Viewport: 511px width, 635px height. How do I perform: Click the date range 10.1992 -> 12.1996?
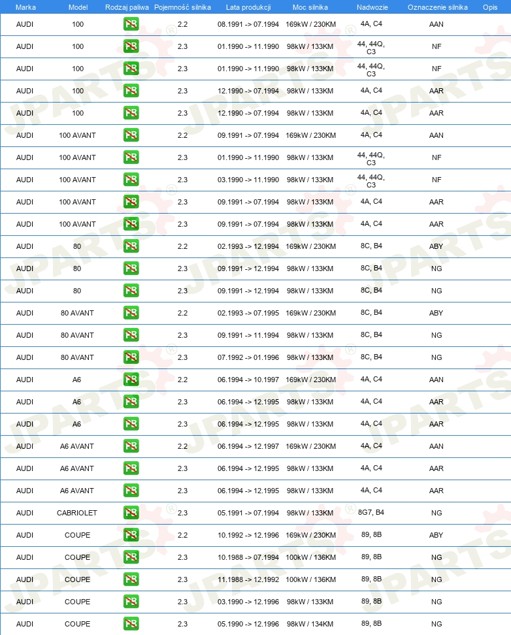click(x=248, y=535)
